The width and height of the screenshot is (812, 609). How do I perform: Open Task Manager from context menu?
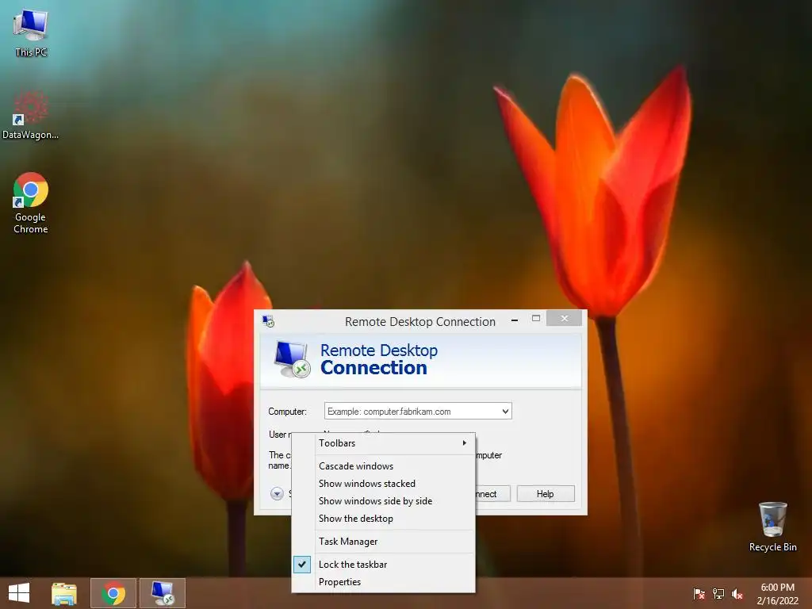[383, 542]
